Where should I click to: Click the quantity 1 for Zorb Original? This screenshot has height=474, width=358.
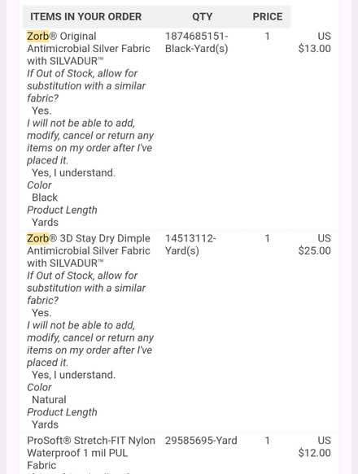pyautogui.click(x=267, y=37)
